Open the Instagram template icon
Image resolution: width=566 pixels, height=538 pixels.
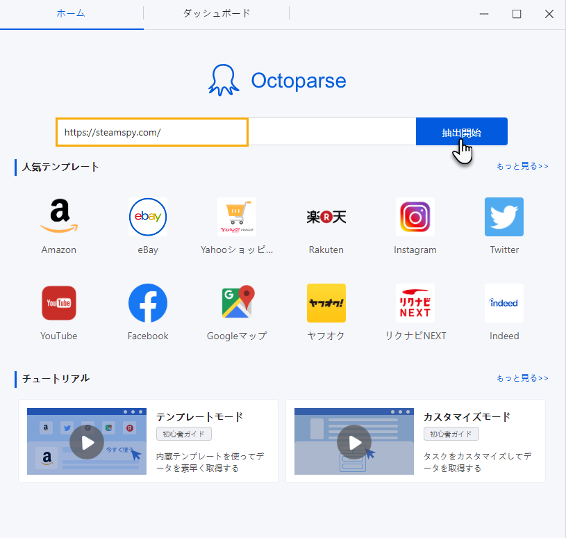415,216
